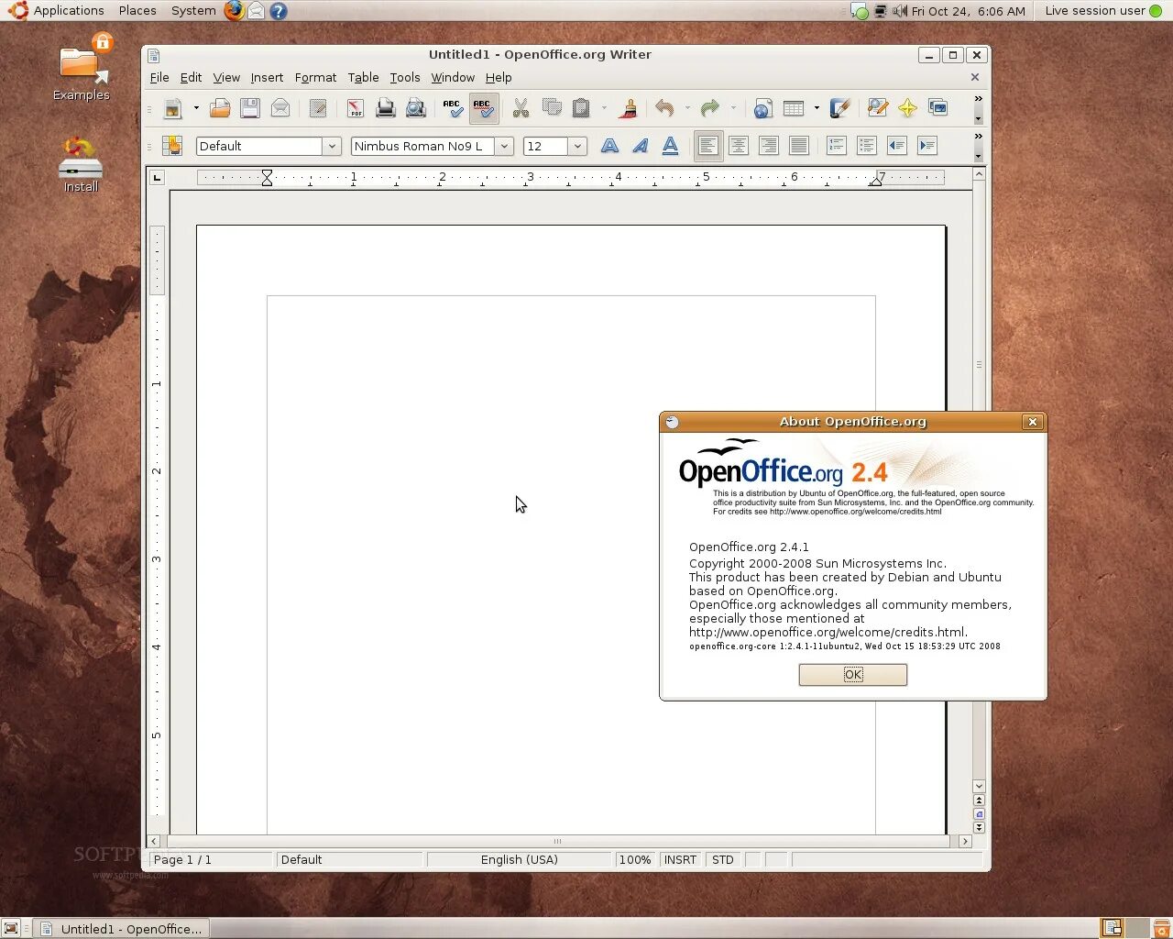Open the Paste options dropdown arrow
The width and height of the screenshot is (1173, 939).
(x=604, y=108)
